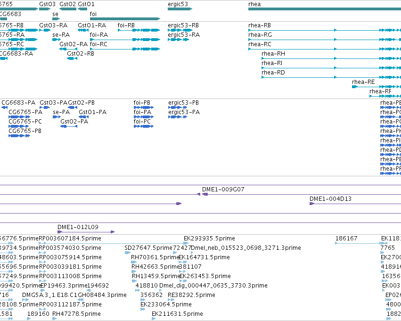Select the ergic53-PB protein label
Image resolution: width=401 pixels, height=321 pixels.
point(183,103)
